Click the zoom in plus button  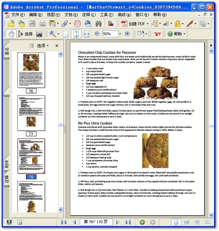pos(127,34)
